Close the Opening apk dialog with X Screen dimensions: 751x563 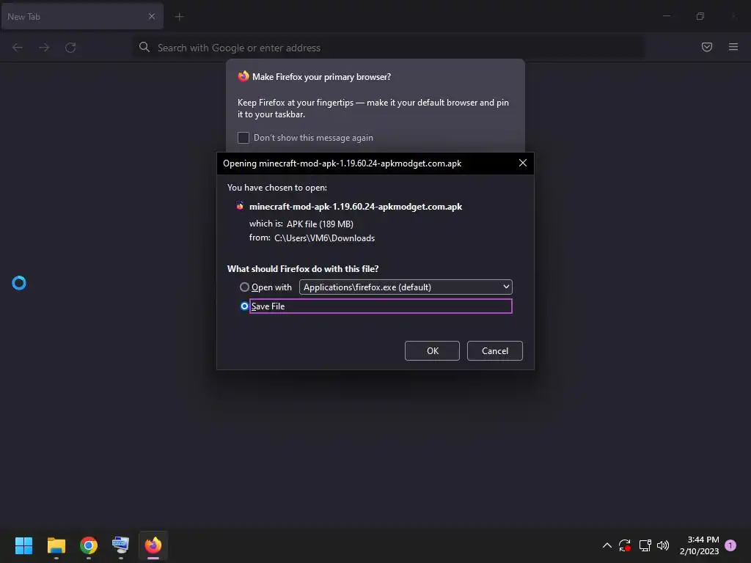click(522, 163)
